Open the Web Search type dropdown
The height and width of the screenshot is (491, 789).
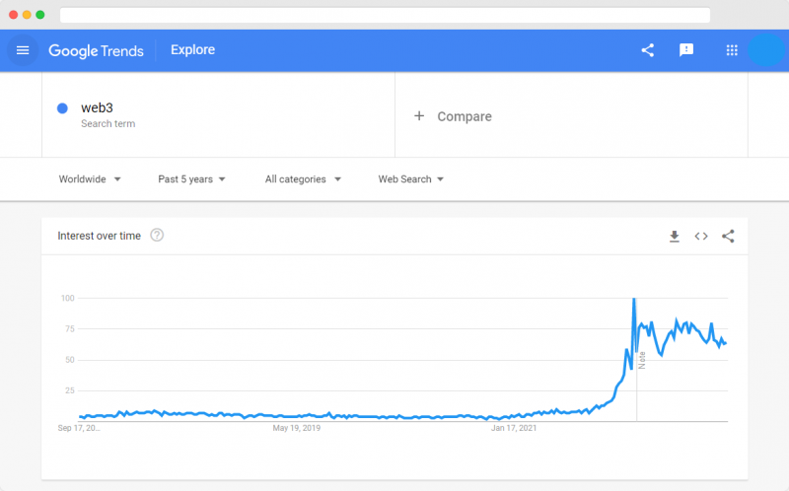(x=411, y=179)
